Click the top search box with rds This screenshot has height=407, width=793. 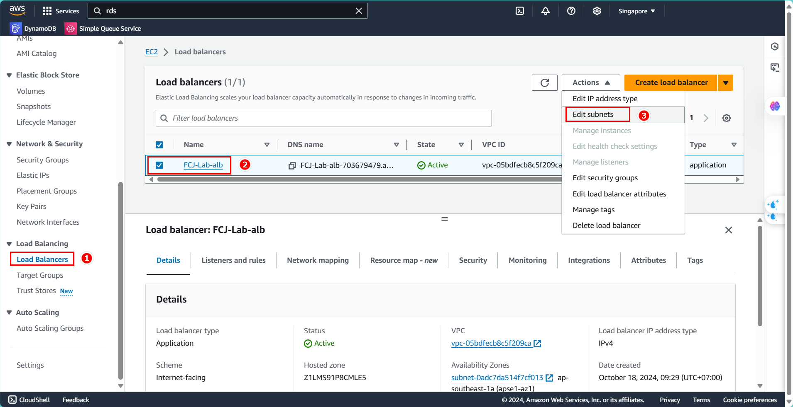pos(228,11)
